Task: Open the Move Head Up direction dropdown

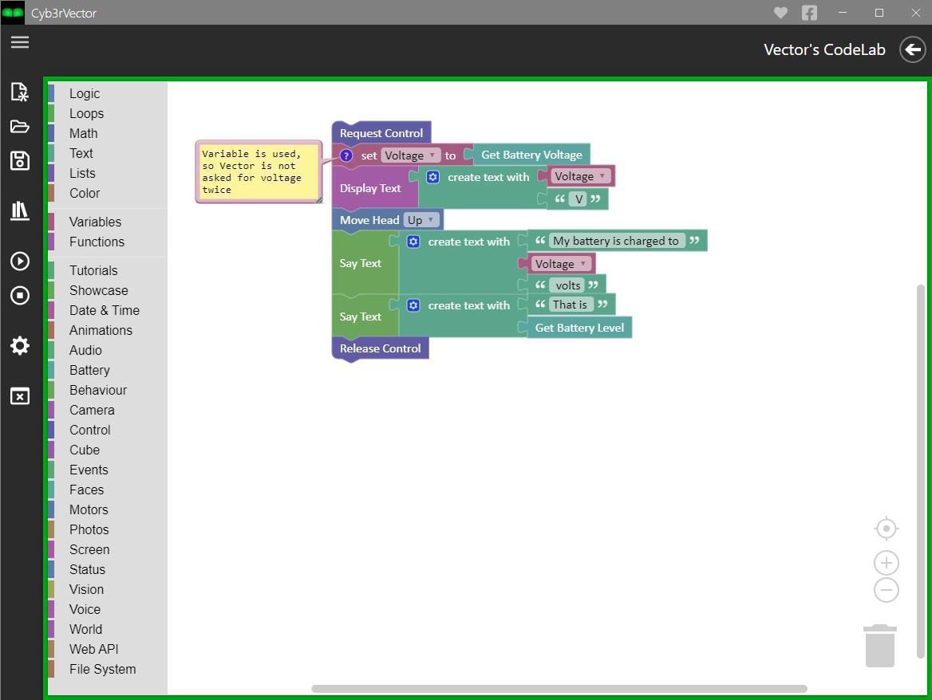Action: (x=421, y=220)
